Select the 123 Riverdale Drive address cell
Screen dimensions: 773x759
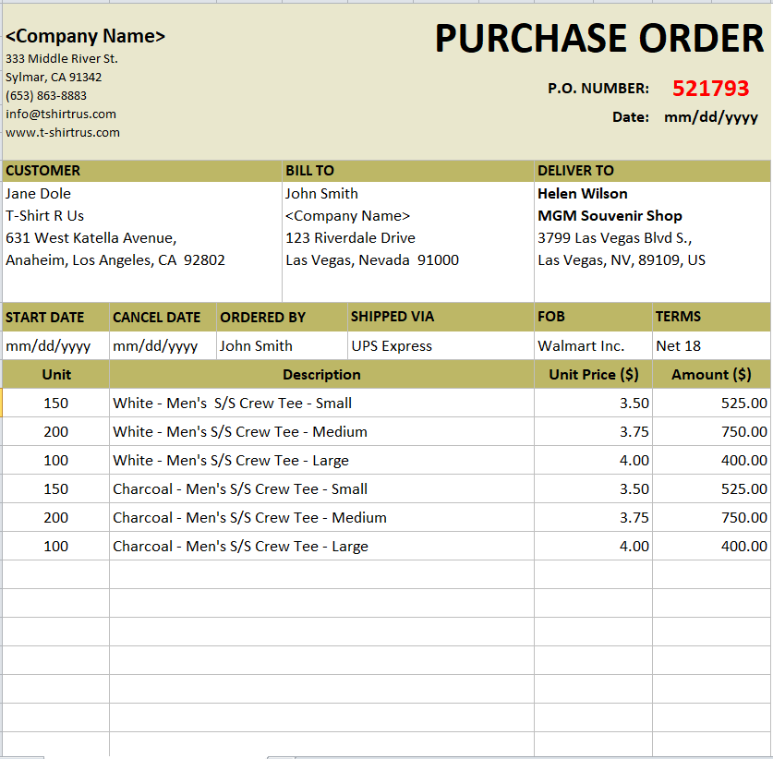pyautogui.click(x=350, y=238)
